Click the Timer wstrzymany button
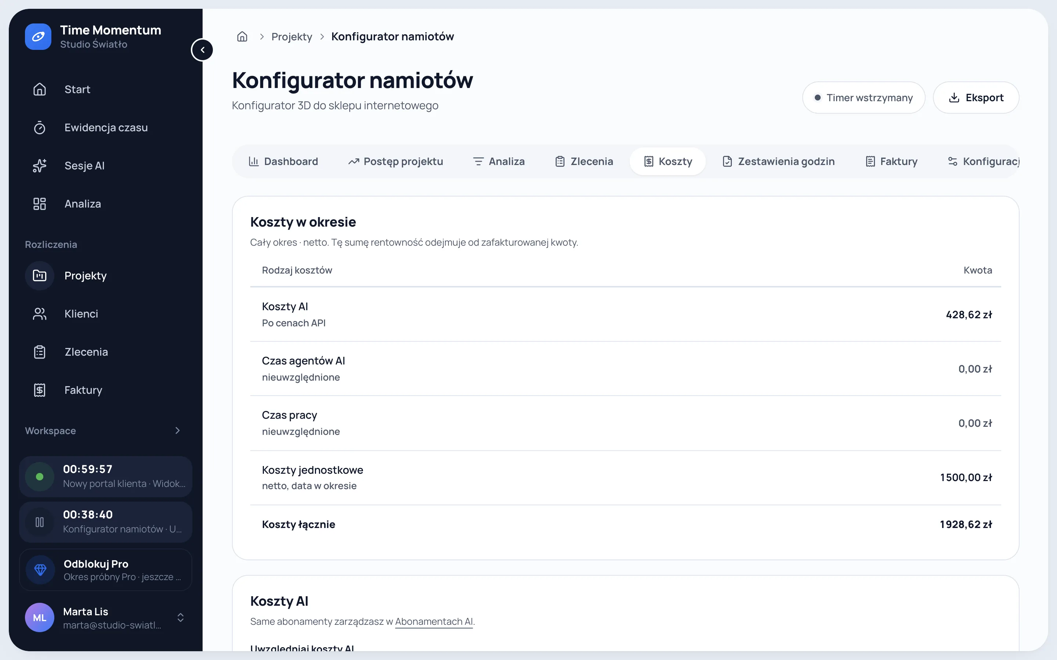The width and height of the screenshot is (1057, 660). tap(864, 98)
